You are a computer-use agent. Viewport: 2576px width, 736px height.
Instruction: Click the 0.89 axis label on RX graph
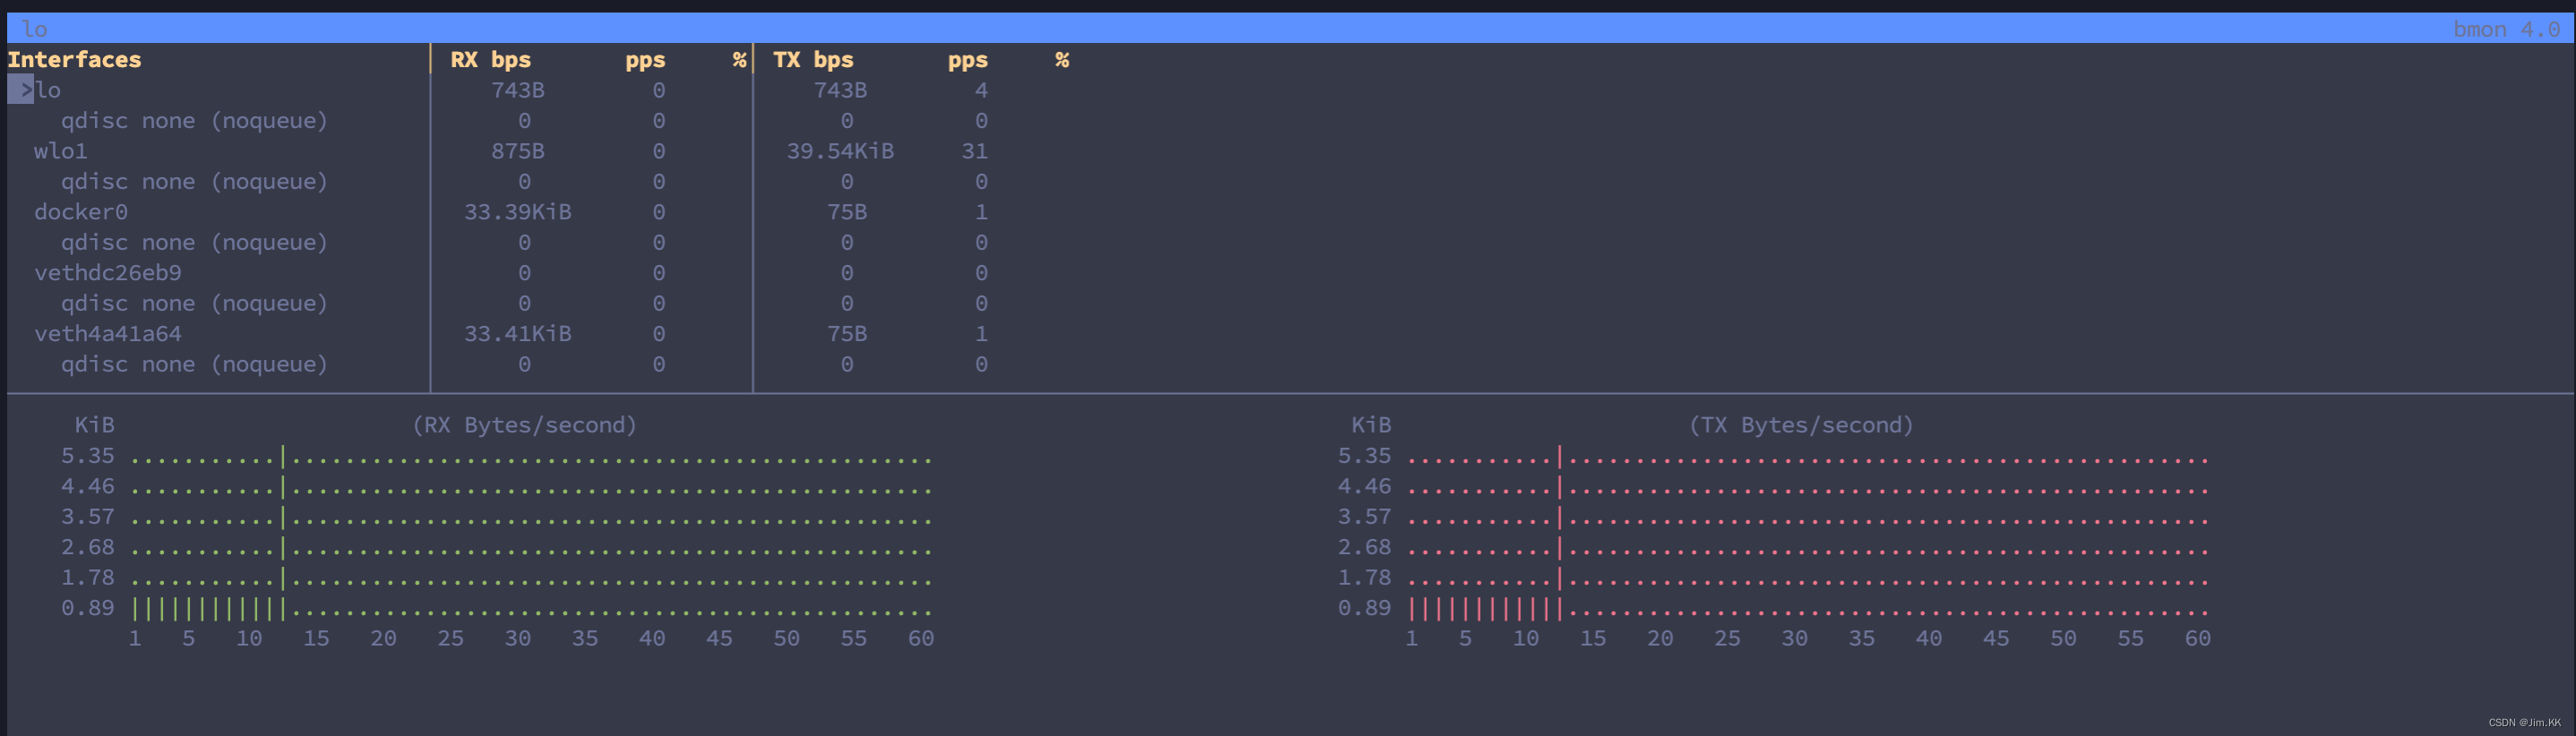88,608
